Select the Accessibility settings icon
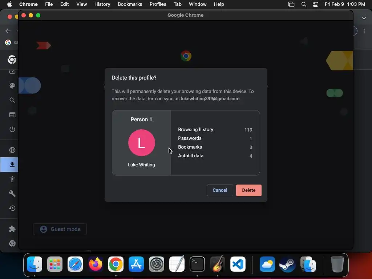The height and width of the screenshot is (279, 372). pyautogui.click(x=12, y=179)
